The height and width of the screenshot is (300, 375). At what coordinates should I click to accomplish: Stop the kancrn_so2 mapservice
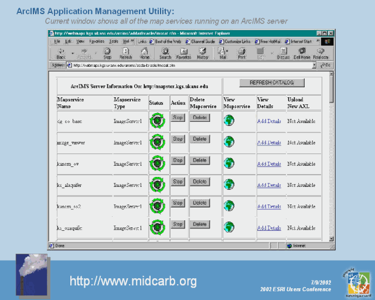[x=178, y=203]
